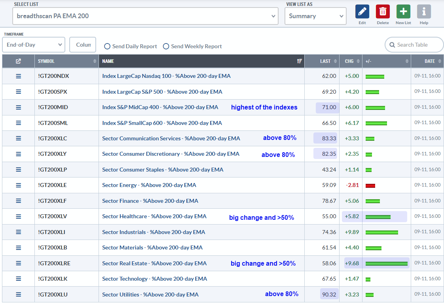The height and width of the screenshot is (304, 444).
Task: Sort table by CHG column header
Action: [x=349, y=61]
